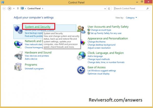Viewport: 153px width, 108px height.
Task: Open User Accounts and Family Safety
Action: coord(108,26)
